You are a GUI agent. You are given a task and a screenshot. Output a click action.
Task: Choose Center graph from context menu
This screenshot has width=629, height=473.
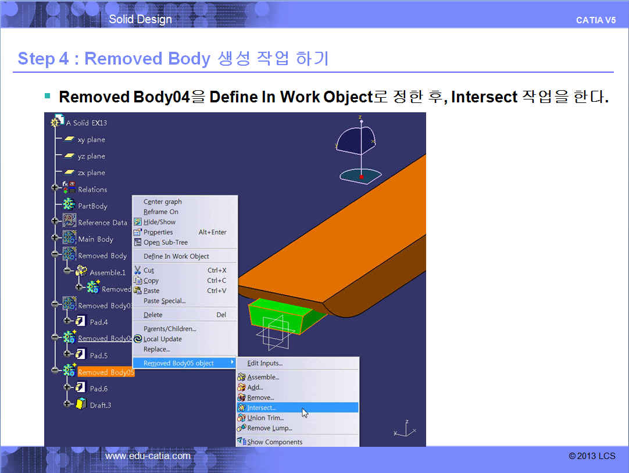(185, 201)
